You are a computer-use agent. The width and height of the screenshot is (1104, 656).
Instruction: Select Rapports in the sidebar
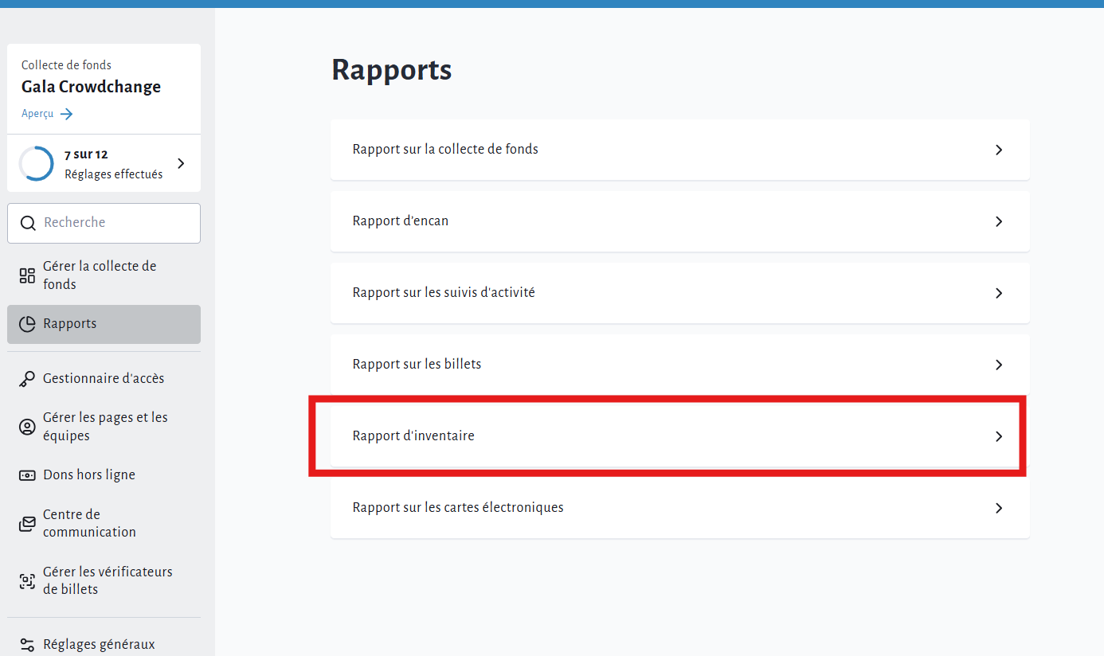pos(104,324)
